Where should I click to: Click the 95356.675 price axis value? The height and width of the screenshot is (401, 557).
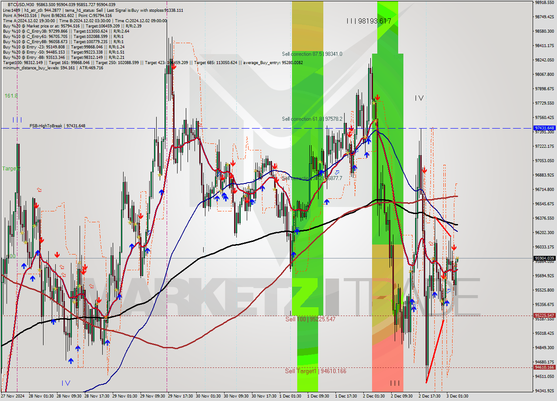544,304
